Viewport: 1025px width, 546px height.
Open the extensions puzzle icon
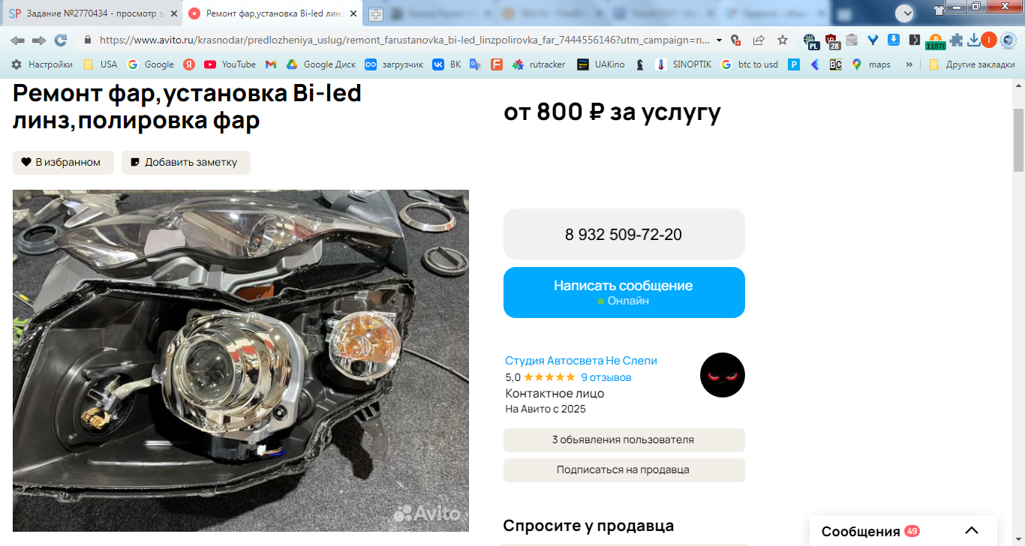point(955,40)
